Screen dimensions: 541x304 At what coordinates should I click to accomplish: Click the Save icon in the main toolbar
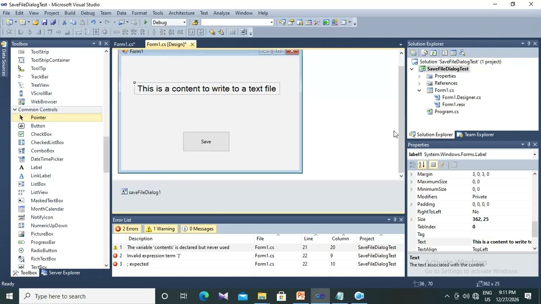pyautogui.click(x=44, y=22)
